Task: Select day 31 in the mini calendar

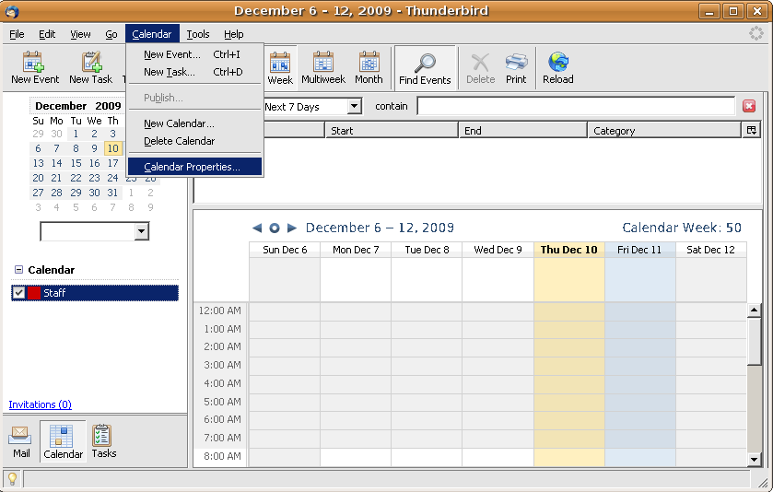Action: [x=113, y=193]
